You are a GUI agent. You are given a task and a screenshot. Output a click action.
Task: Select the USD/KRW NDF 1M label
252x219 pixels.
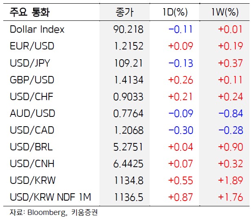(x=50, y=197)
